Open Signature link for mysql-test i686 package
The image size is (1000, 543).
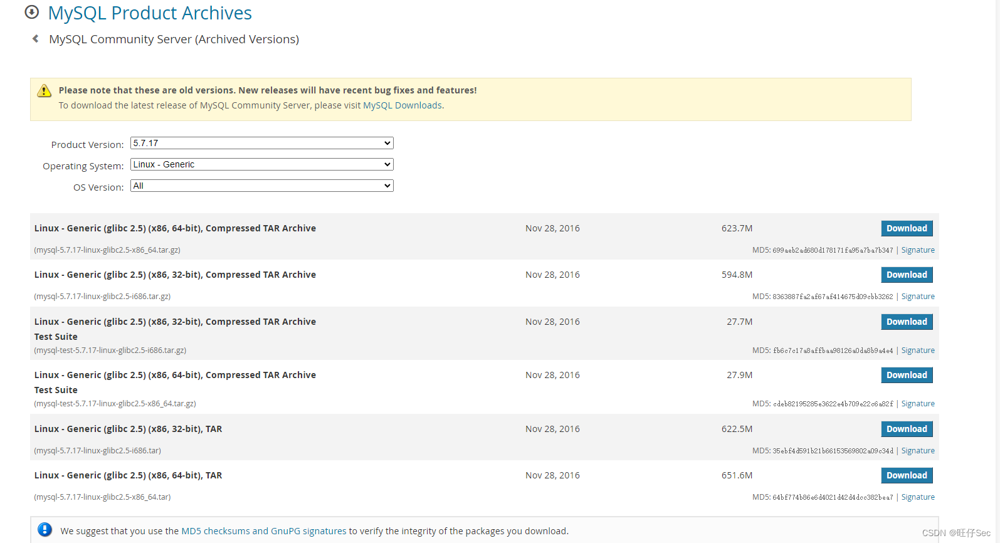point(918,351)
